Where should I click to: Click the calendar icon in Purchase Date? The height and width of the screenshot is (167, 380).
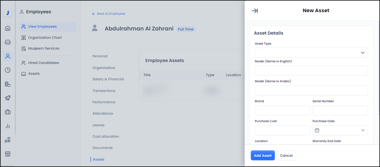click(317, 130)
